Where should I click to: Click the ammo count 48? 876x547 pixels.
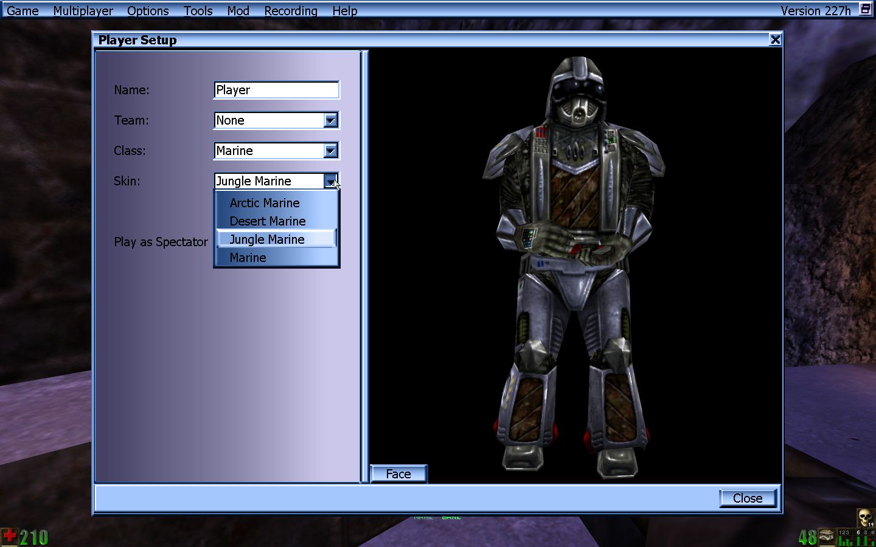point(807,537)
